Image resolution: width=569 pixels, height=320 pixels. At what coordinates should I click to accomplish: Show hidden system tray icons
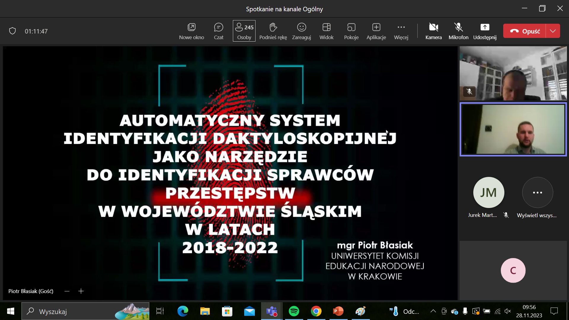pyautogui.click(x=433, y=311)
